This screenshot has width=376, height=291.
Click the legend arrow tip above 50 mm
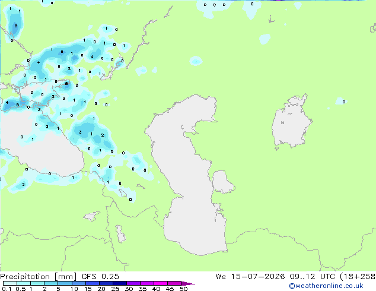click(188, 284)
